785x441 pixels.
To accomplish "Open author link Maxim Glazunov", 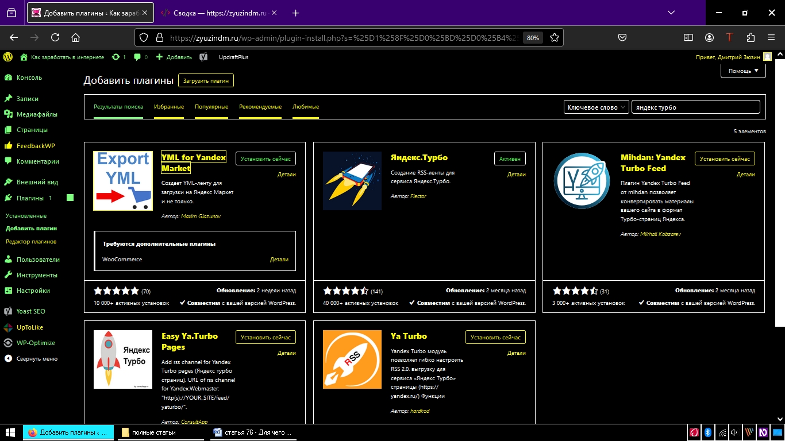I will click(201, 216).
